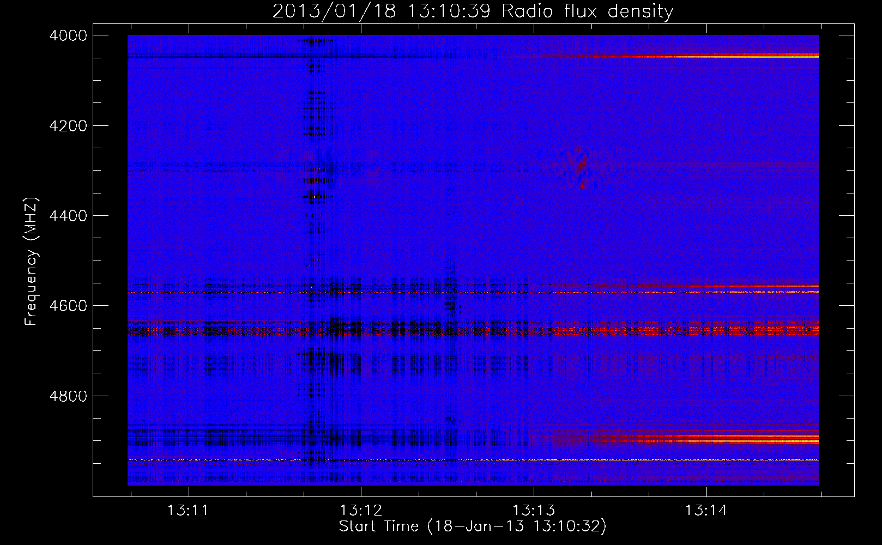Click the plot title '2013/01/18 13:10:39 Radio flux density'
Screen dimensions: 882x545
coord(473,11)
